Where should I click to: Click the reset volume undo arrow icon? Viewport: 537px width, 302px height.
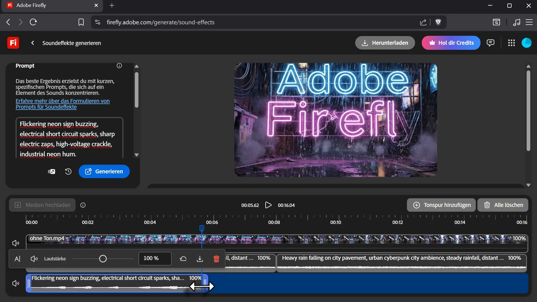[x=183, y=259]
